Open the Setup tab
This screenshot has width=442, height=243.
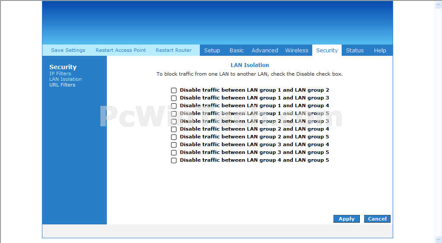point(212,50)
